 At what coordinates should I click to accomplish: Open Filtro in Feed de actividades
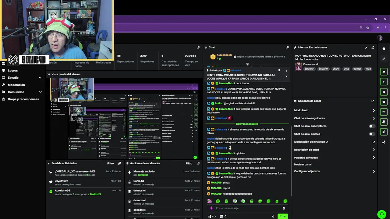tap(110, 163)
